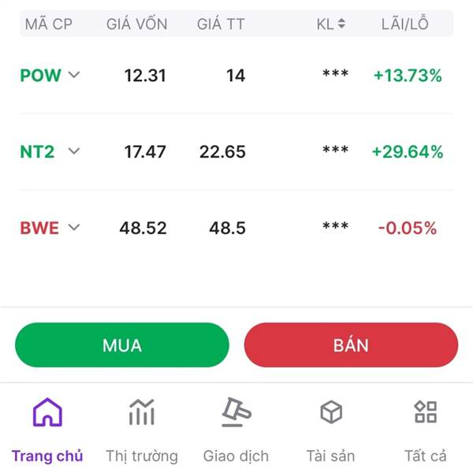Sort by the KL column arrows
Screen dimensions: 473x473
341,24
